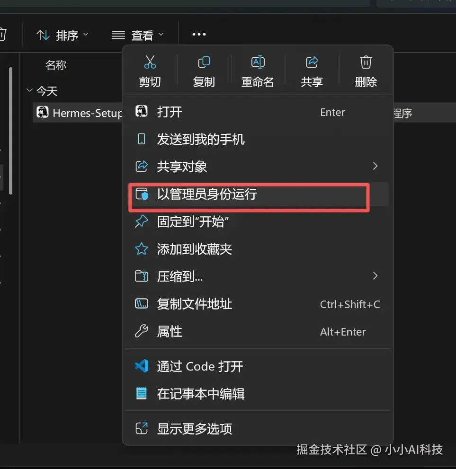Click the star icon for favorites
Screen dimensions: 456x469
tap(142, 249)
